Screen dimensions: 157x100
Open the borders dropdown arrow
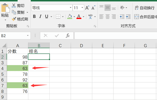point(63,17)
